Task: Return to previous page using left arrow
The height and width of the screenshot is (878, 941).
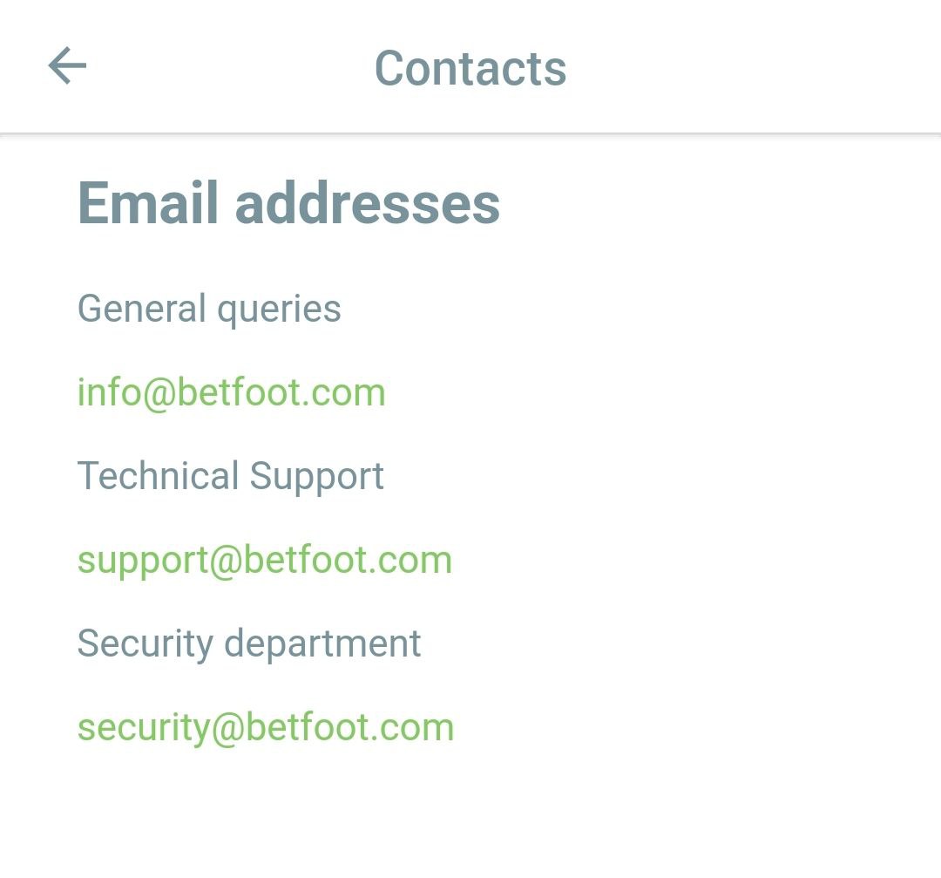Action: point(67,66)
